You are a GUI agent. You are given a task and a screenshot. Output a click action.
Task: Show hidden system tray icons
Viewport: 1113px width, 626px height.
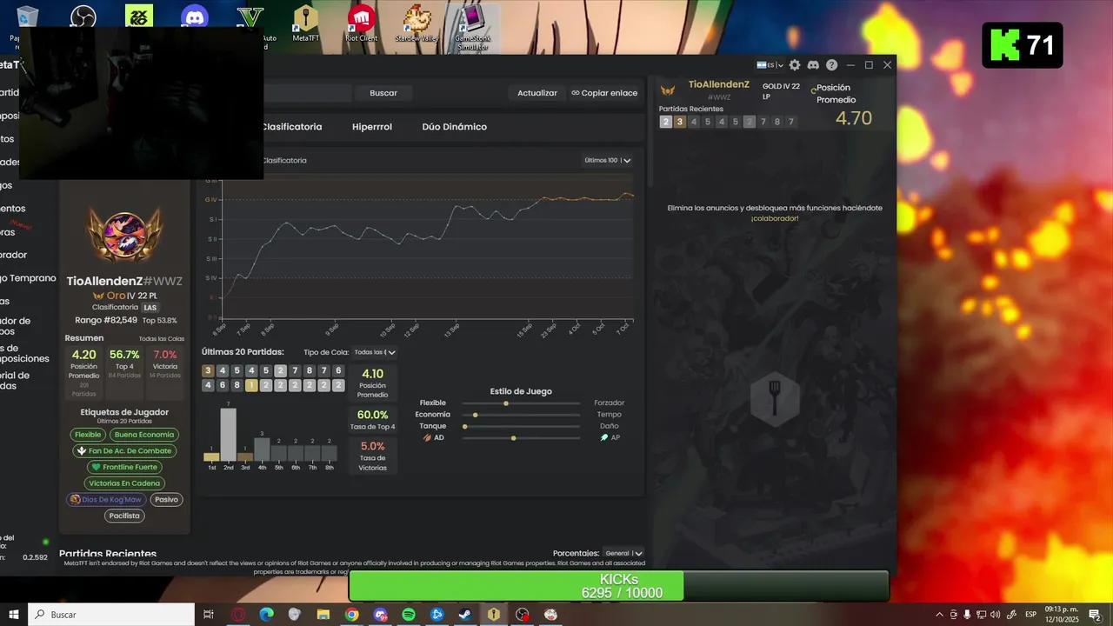[940, 615]
